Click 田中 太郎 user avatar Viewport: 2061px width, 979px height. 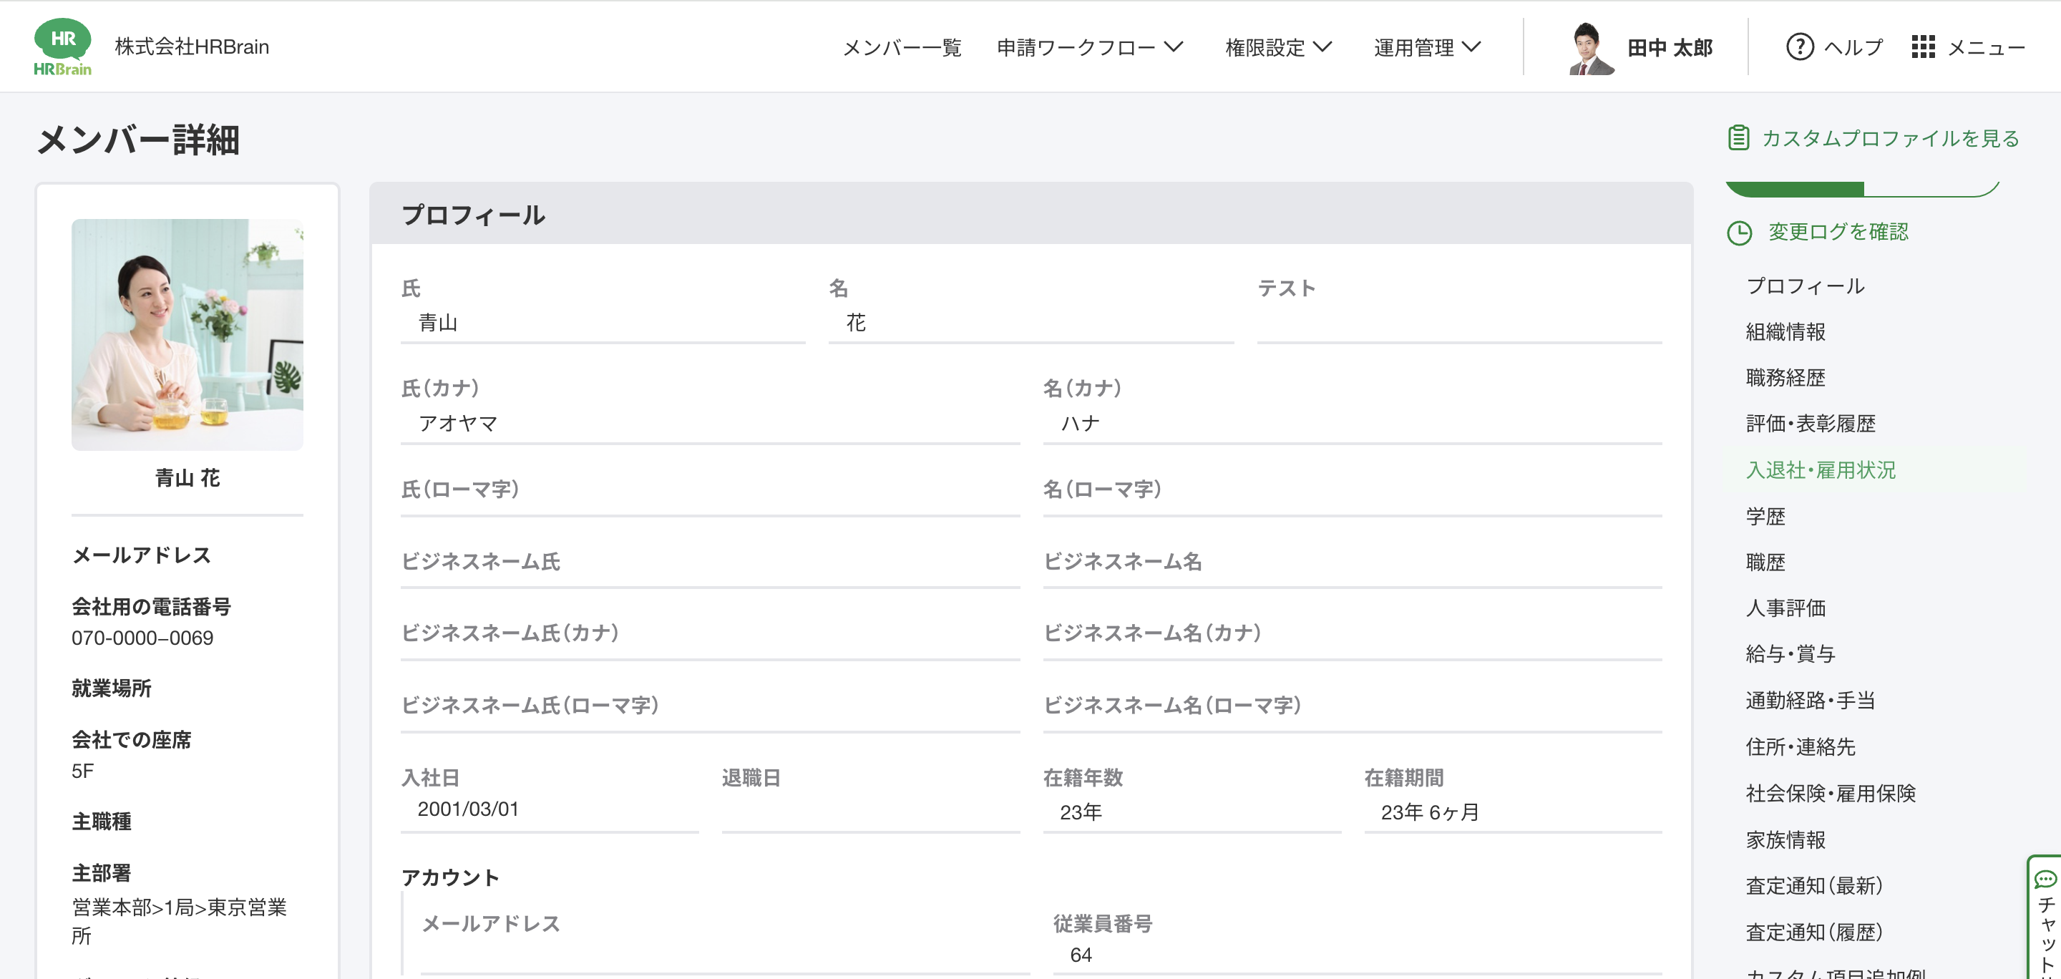point(1591,48)
